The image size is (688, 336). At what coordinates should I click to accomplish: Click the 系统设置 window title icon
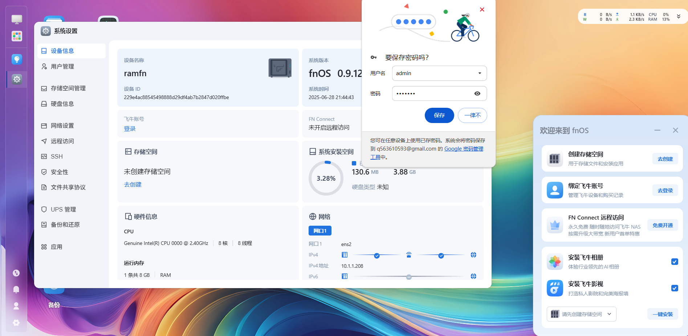point(45,31)
